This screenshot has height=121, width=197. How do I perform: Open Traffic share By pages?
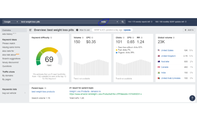(x=7, y=80)
